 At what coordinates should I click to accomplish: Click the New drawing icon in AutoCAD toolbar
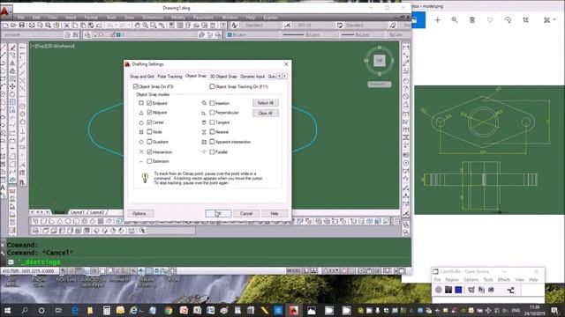pos(5,26)
